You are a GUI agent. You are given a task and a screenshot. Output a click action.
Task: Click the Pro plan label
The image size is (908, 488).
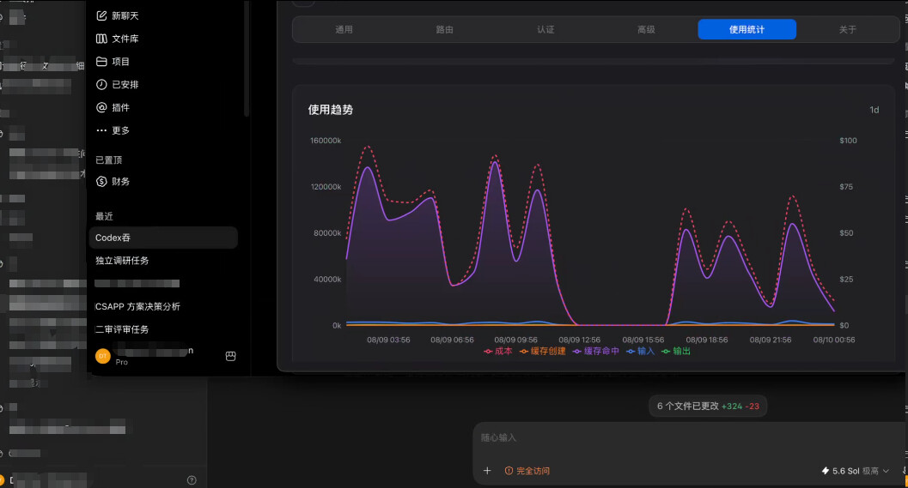122,362
